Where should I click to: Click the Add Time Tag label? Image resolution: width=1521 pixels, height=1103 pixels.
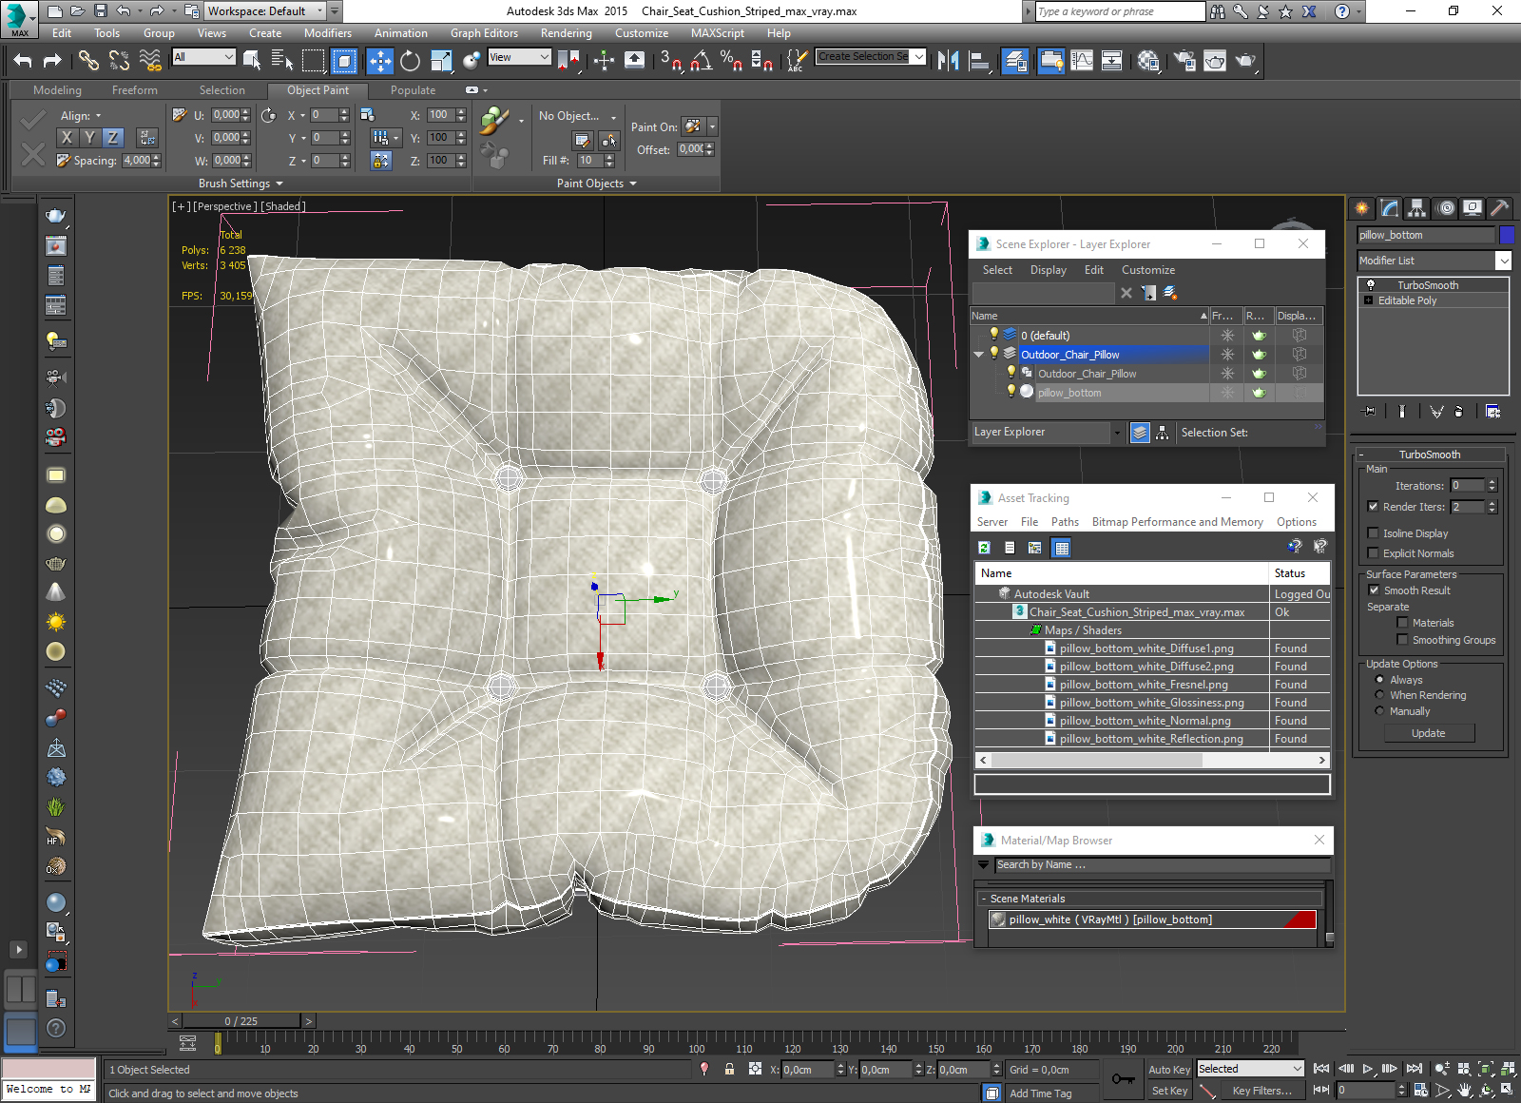(x=1040, y=1093)
